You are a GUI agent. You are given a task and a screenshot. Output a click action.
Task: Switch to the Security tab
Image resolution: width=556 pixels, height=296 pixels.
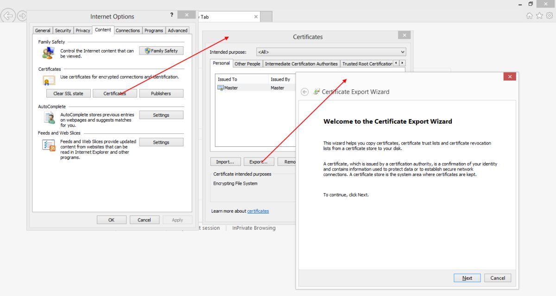pos(63,31)
